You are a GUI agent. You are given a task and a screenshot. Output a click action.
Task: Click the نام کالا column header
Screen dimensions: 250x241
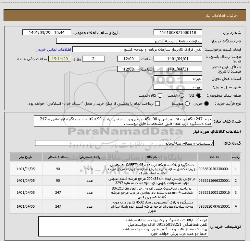click(x=152, y=157)
